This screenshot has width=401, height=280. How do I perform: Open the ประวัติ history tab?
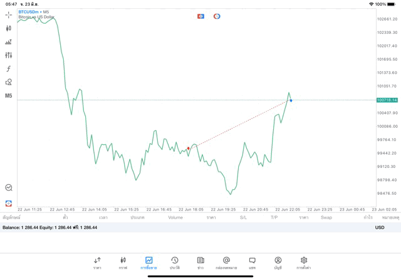coord(175,262)
